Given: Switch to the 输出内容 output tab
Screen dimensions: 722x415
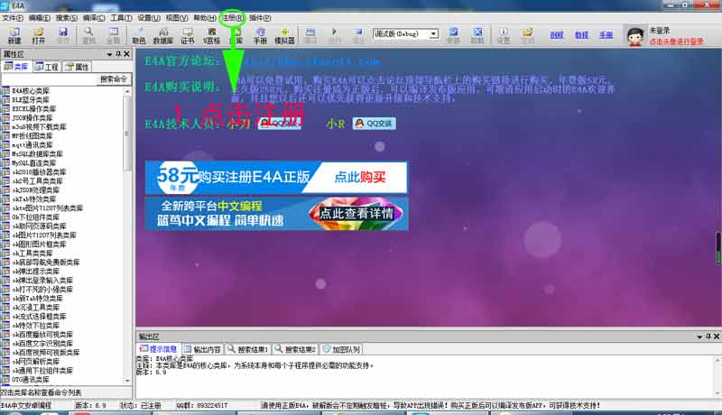Looking at the screenshot, I should click(x=203, y=349).
